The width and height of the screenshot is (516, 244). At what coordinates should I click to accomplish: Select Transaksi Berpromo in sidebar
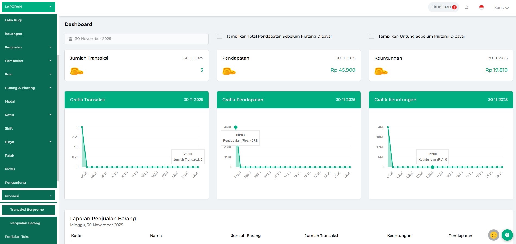[27, 210]
